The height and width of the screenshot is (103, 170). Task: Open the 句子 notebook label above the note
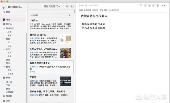81,5
